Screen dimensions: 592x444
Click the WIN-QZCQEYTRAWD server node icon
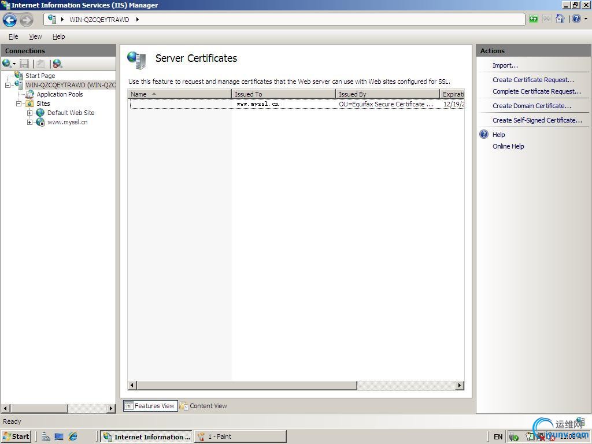19,84
